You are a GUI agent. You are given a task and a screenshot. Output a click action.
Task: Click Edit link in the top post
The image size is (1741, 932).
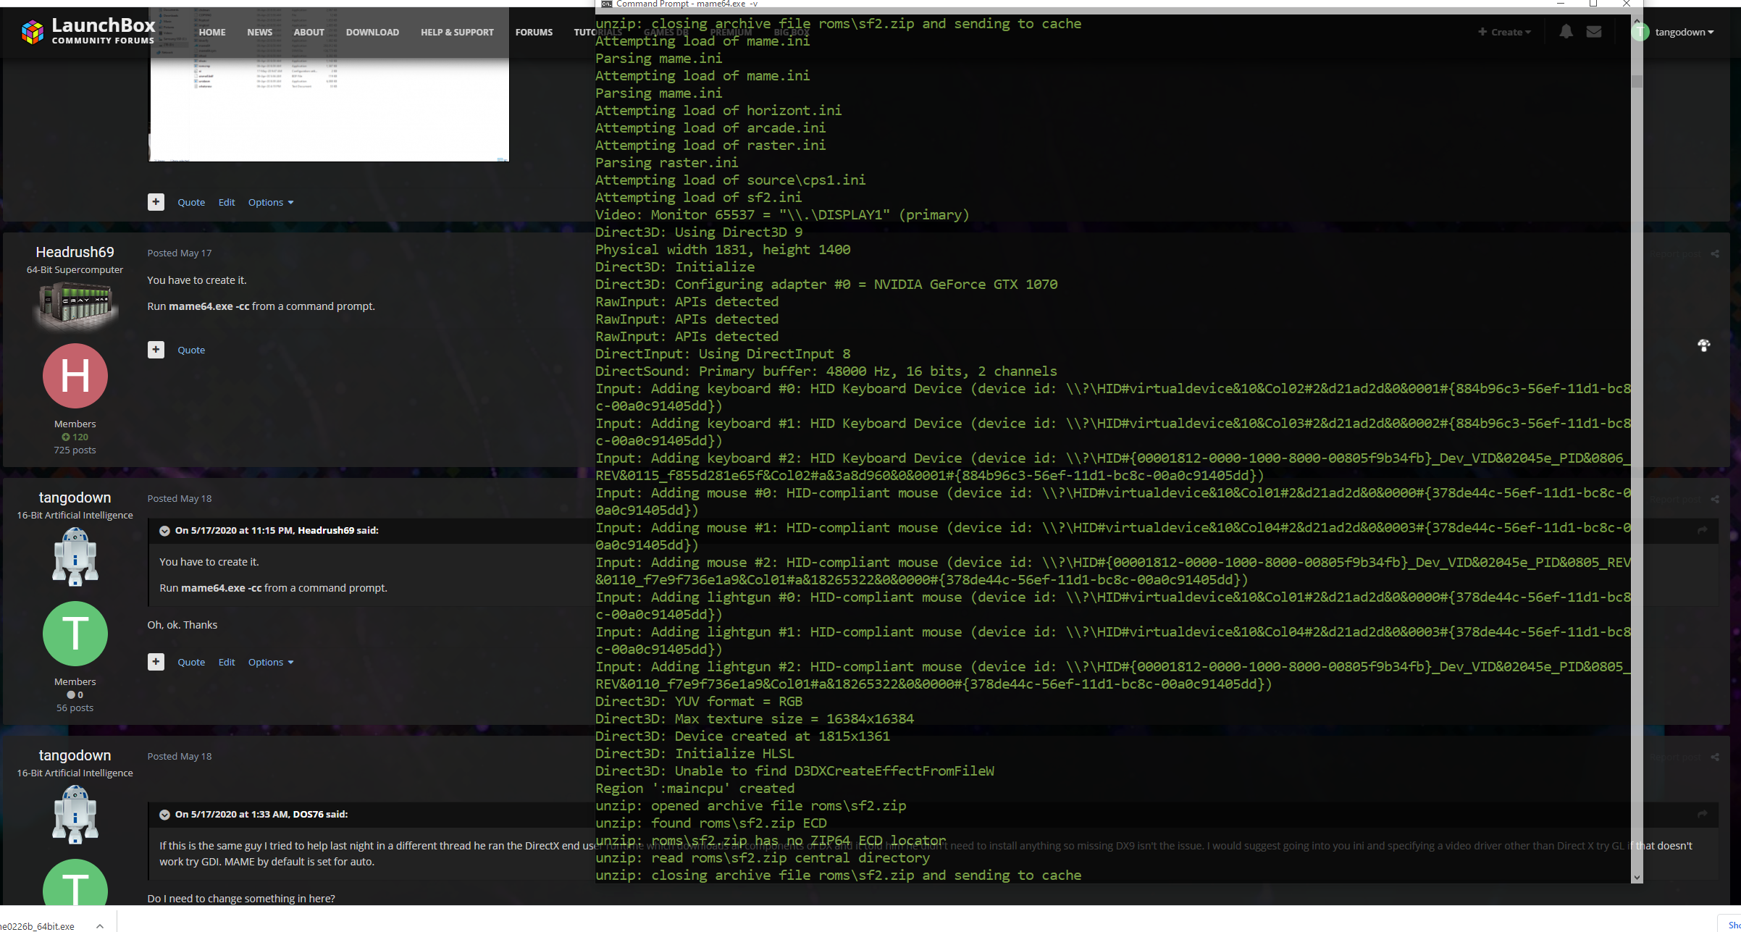227,202
